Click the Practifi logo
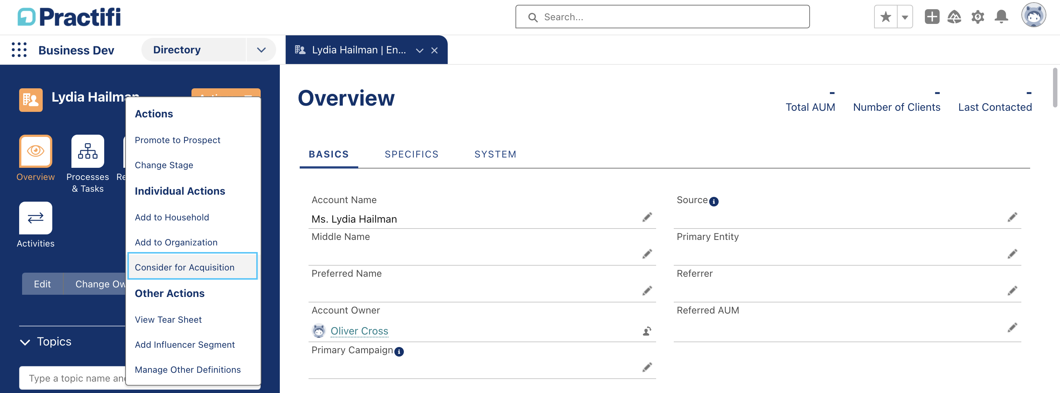Screen dimensions: 1060x393 click(x=69, y=17)
